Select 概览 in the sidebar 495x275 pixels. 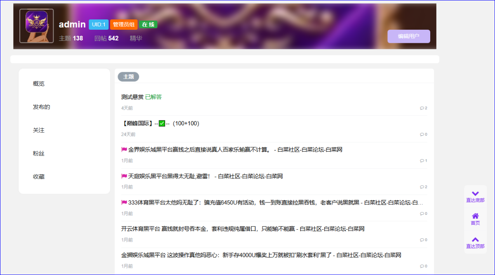tap(39, 84)
